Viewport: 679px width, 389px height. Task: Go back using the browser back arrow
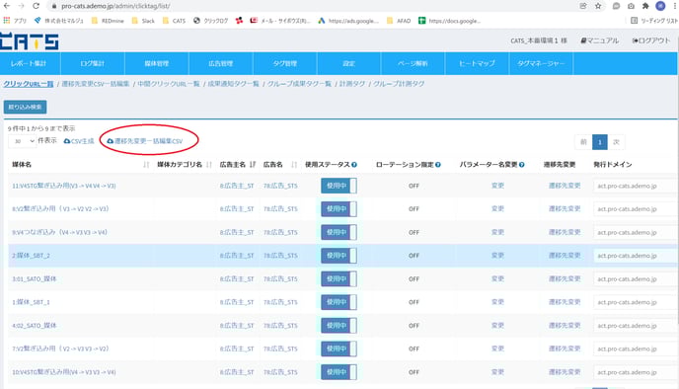click(7, 6)
